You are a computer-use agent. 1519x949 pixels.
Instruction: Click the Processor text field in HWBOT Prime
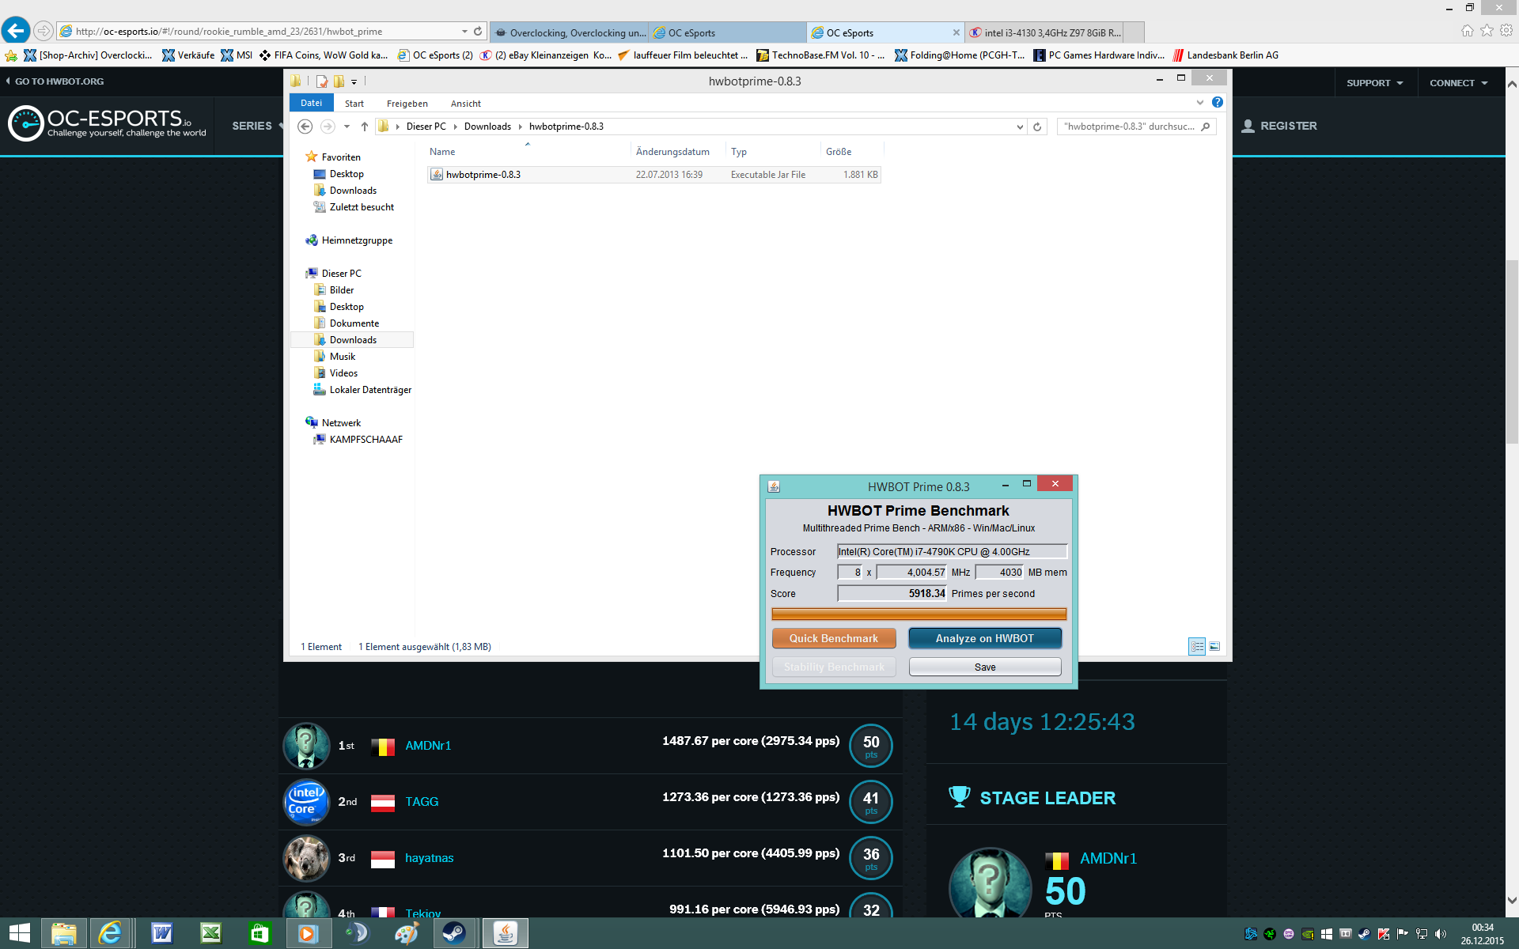[x=952, y=551]
